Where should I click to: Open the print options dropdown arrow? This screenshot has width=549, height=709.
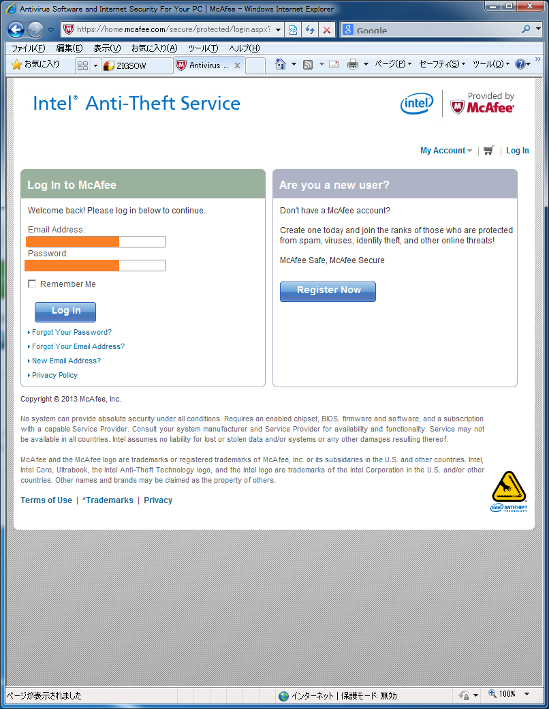[x=366, y=64]
